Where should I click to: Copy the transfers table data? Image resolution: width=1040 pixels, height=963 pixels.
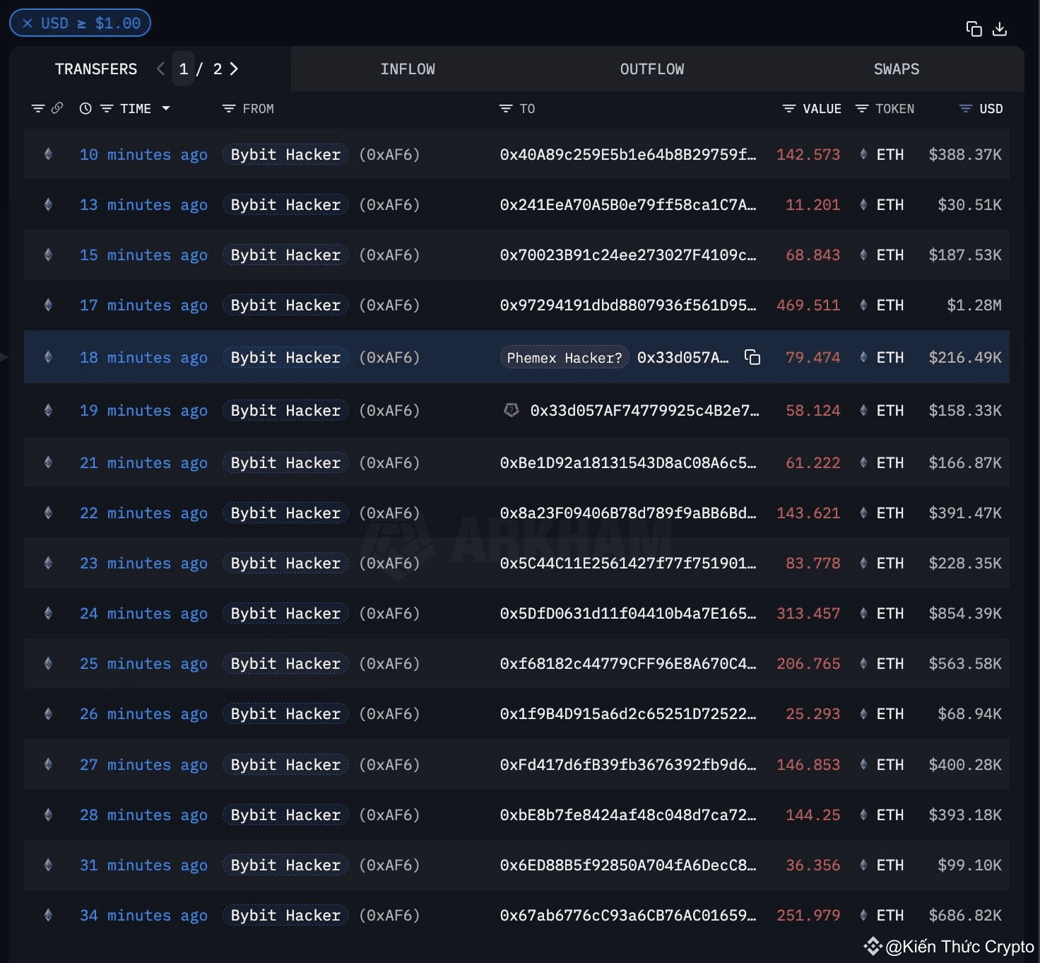point(974,29)
